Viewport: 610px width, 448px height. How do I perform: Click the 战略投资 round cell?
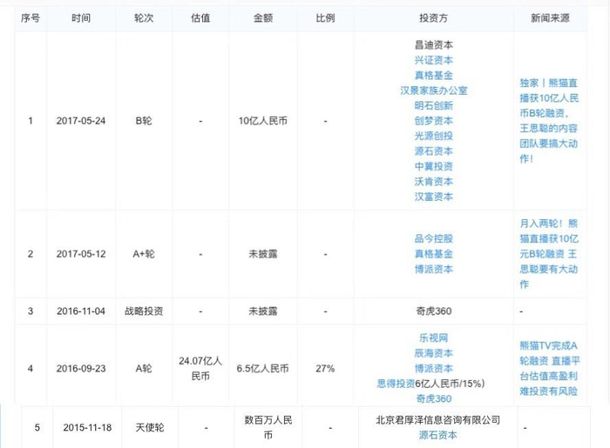(x=144, y=311)
